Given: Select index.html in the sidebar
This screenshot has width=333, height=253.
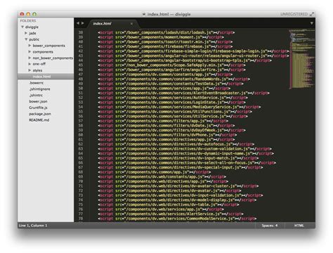Looking at the screenshot, I should pos(46,77).
